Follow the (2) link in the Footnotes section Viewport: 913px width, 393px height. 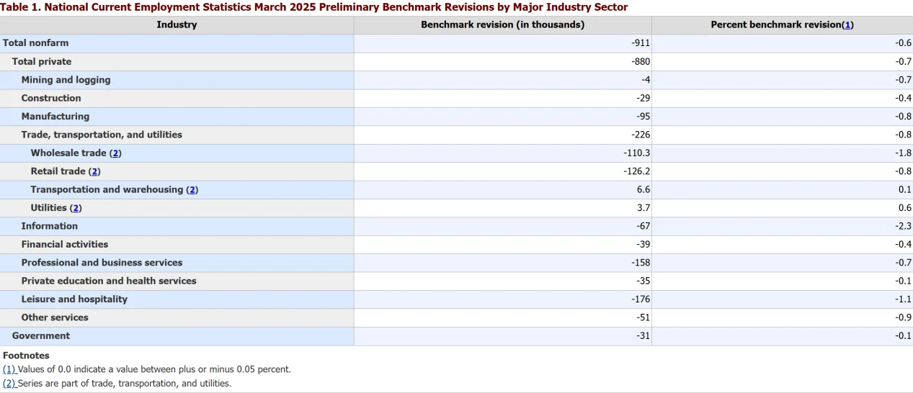pyautogui.click(x=9, y=384)
